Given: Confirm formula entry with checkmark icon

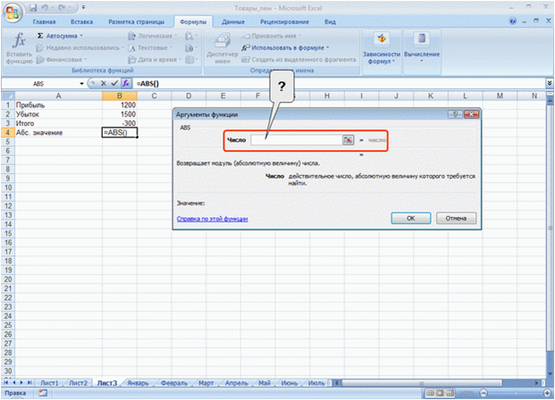Looking at the screenshot, I should (114, 83).
